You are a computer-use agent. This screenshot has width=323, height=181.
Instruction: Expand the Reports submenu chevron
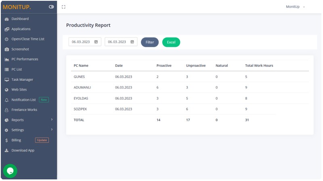click(x=52, y=119)
